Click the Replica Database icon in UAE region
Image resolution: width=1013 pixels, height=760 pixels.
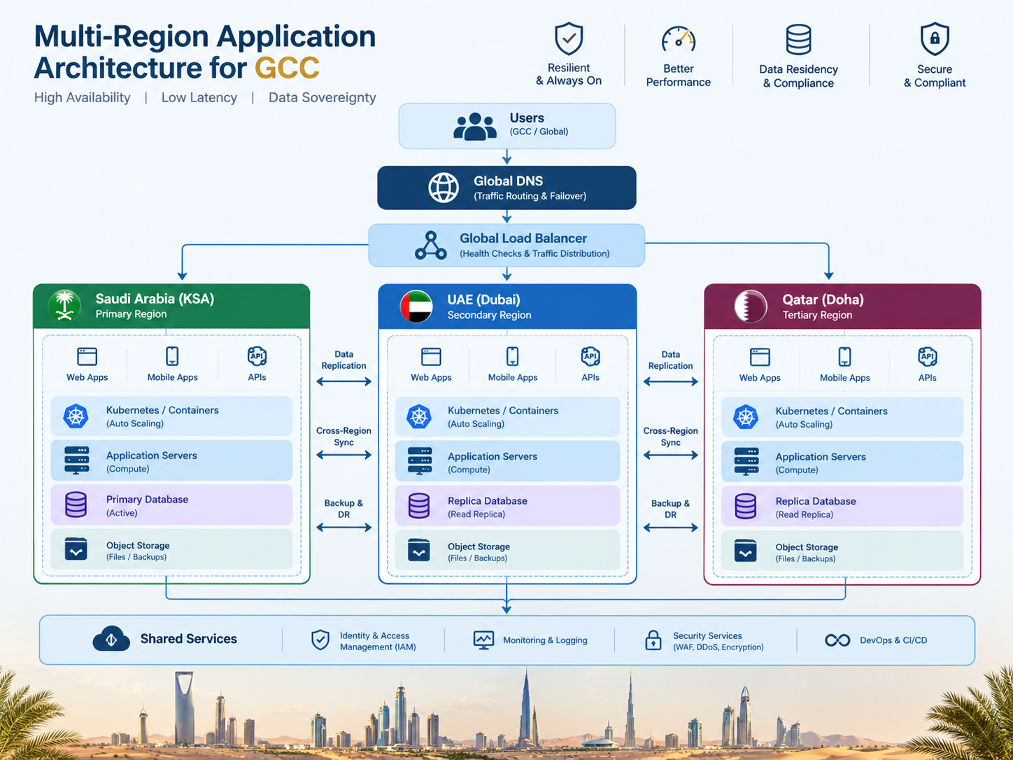coord(419,506)
